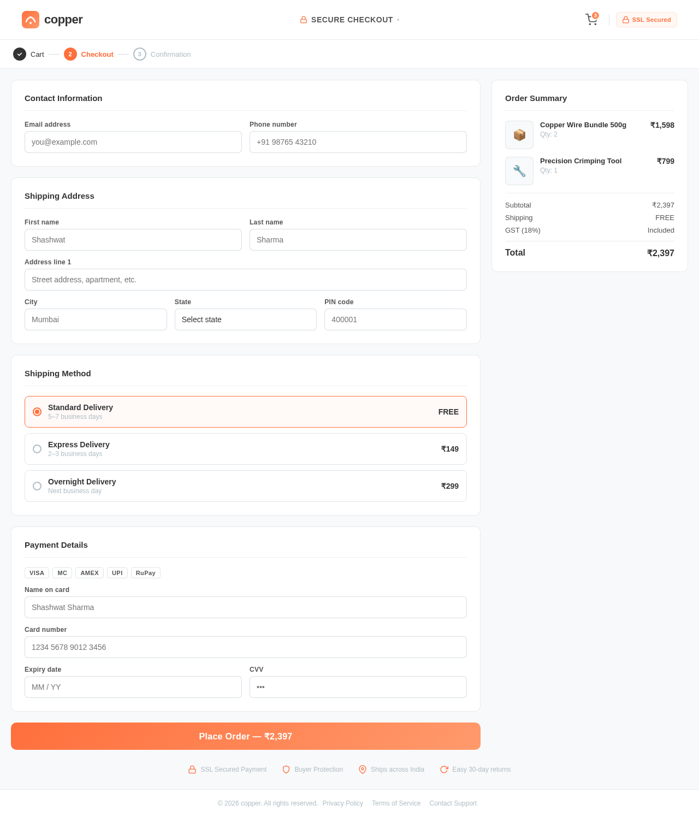Click the copper brand name text
The image size is (699, 817).
coord(63,20)
